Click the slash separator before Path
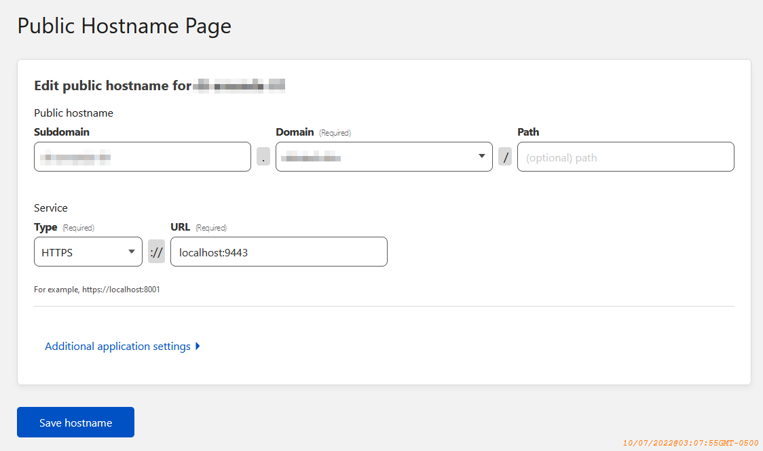Screen dimensions: 763x451 (505, 157)
